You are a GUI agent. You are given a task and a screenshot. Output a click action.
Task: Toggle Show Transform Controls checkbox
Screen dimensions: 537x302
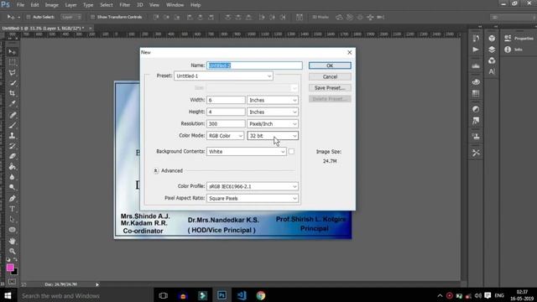[x=92, y=17]
